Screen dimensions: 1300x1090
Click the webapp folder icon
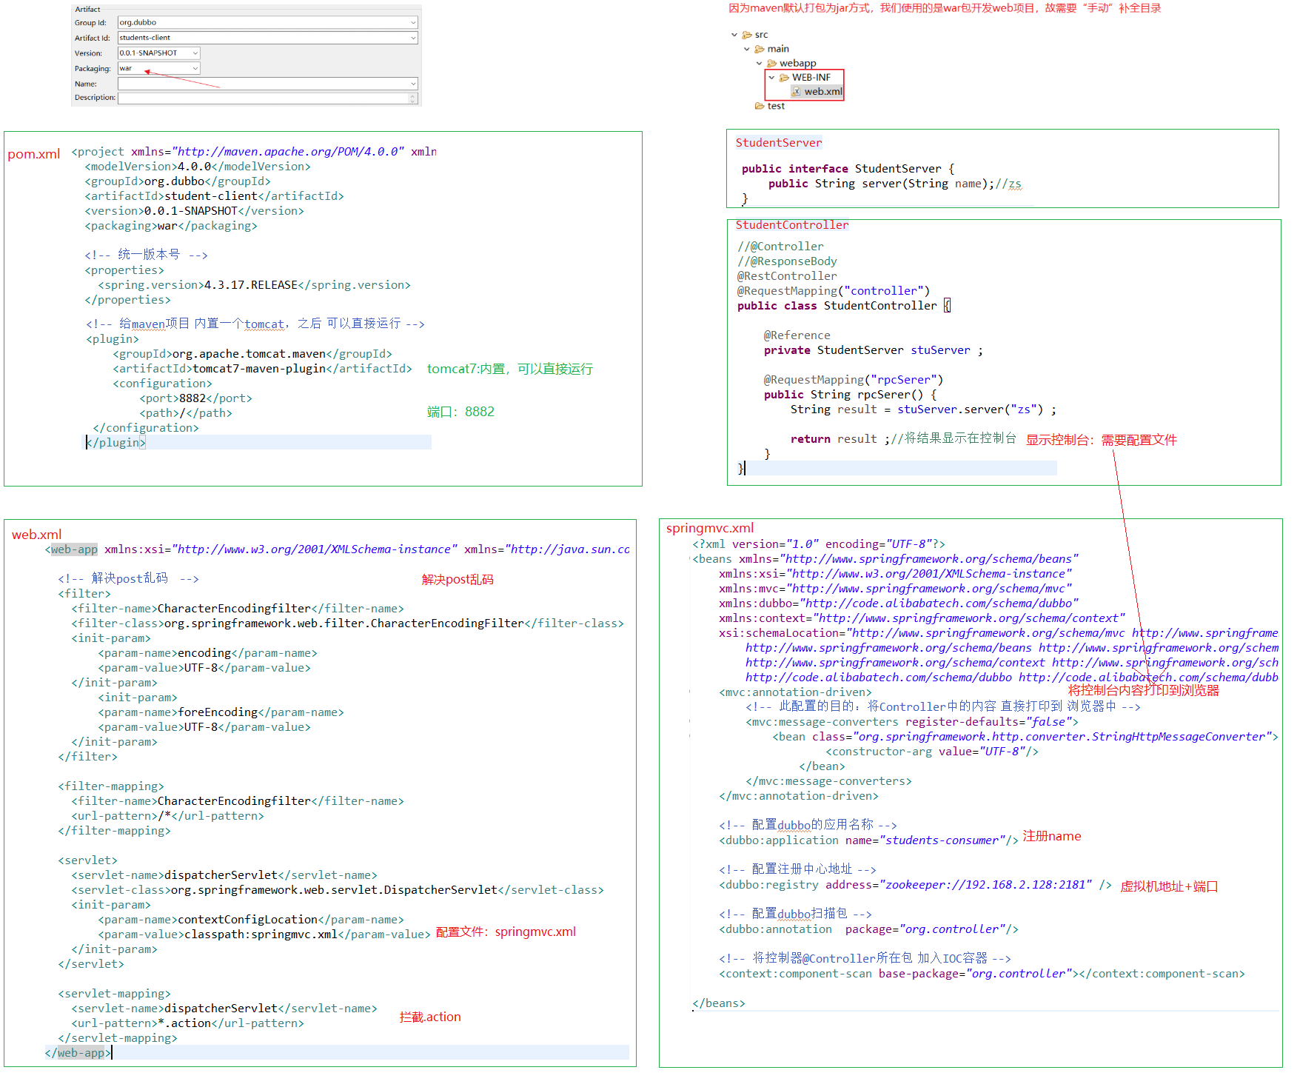[771, 64]
